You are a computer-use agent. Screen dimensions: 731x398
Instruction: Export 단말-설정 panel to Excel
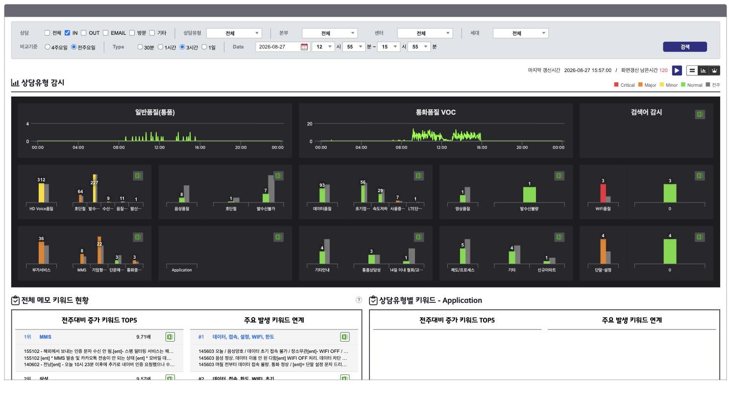(x=700, y=237)
